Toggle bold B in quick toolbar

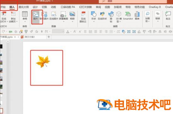pos(42,32)
